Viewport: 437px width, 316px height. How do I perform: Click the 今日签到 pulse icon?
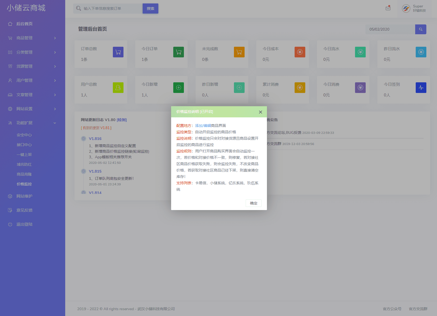[x=421, y=88]
